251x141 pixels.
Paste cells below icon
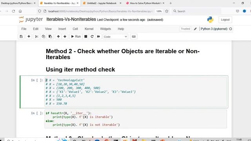50,36
